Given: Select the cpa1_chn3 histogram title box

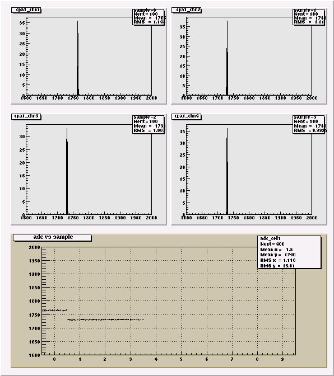Looking at the screenshot, I should [26, 116].
